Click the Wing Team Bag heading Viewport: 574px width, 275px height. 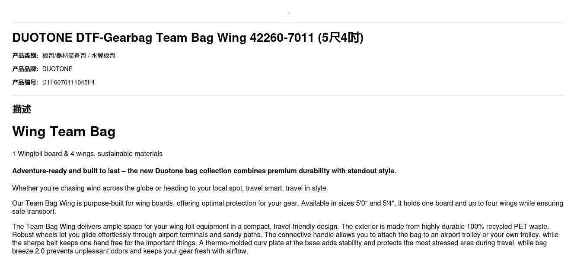click(64, 131)
